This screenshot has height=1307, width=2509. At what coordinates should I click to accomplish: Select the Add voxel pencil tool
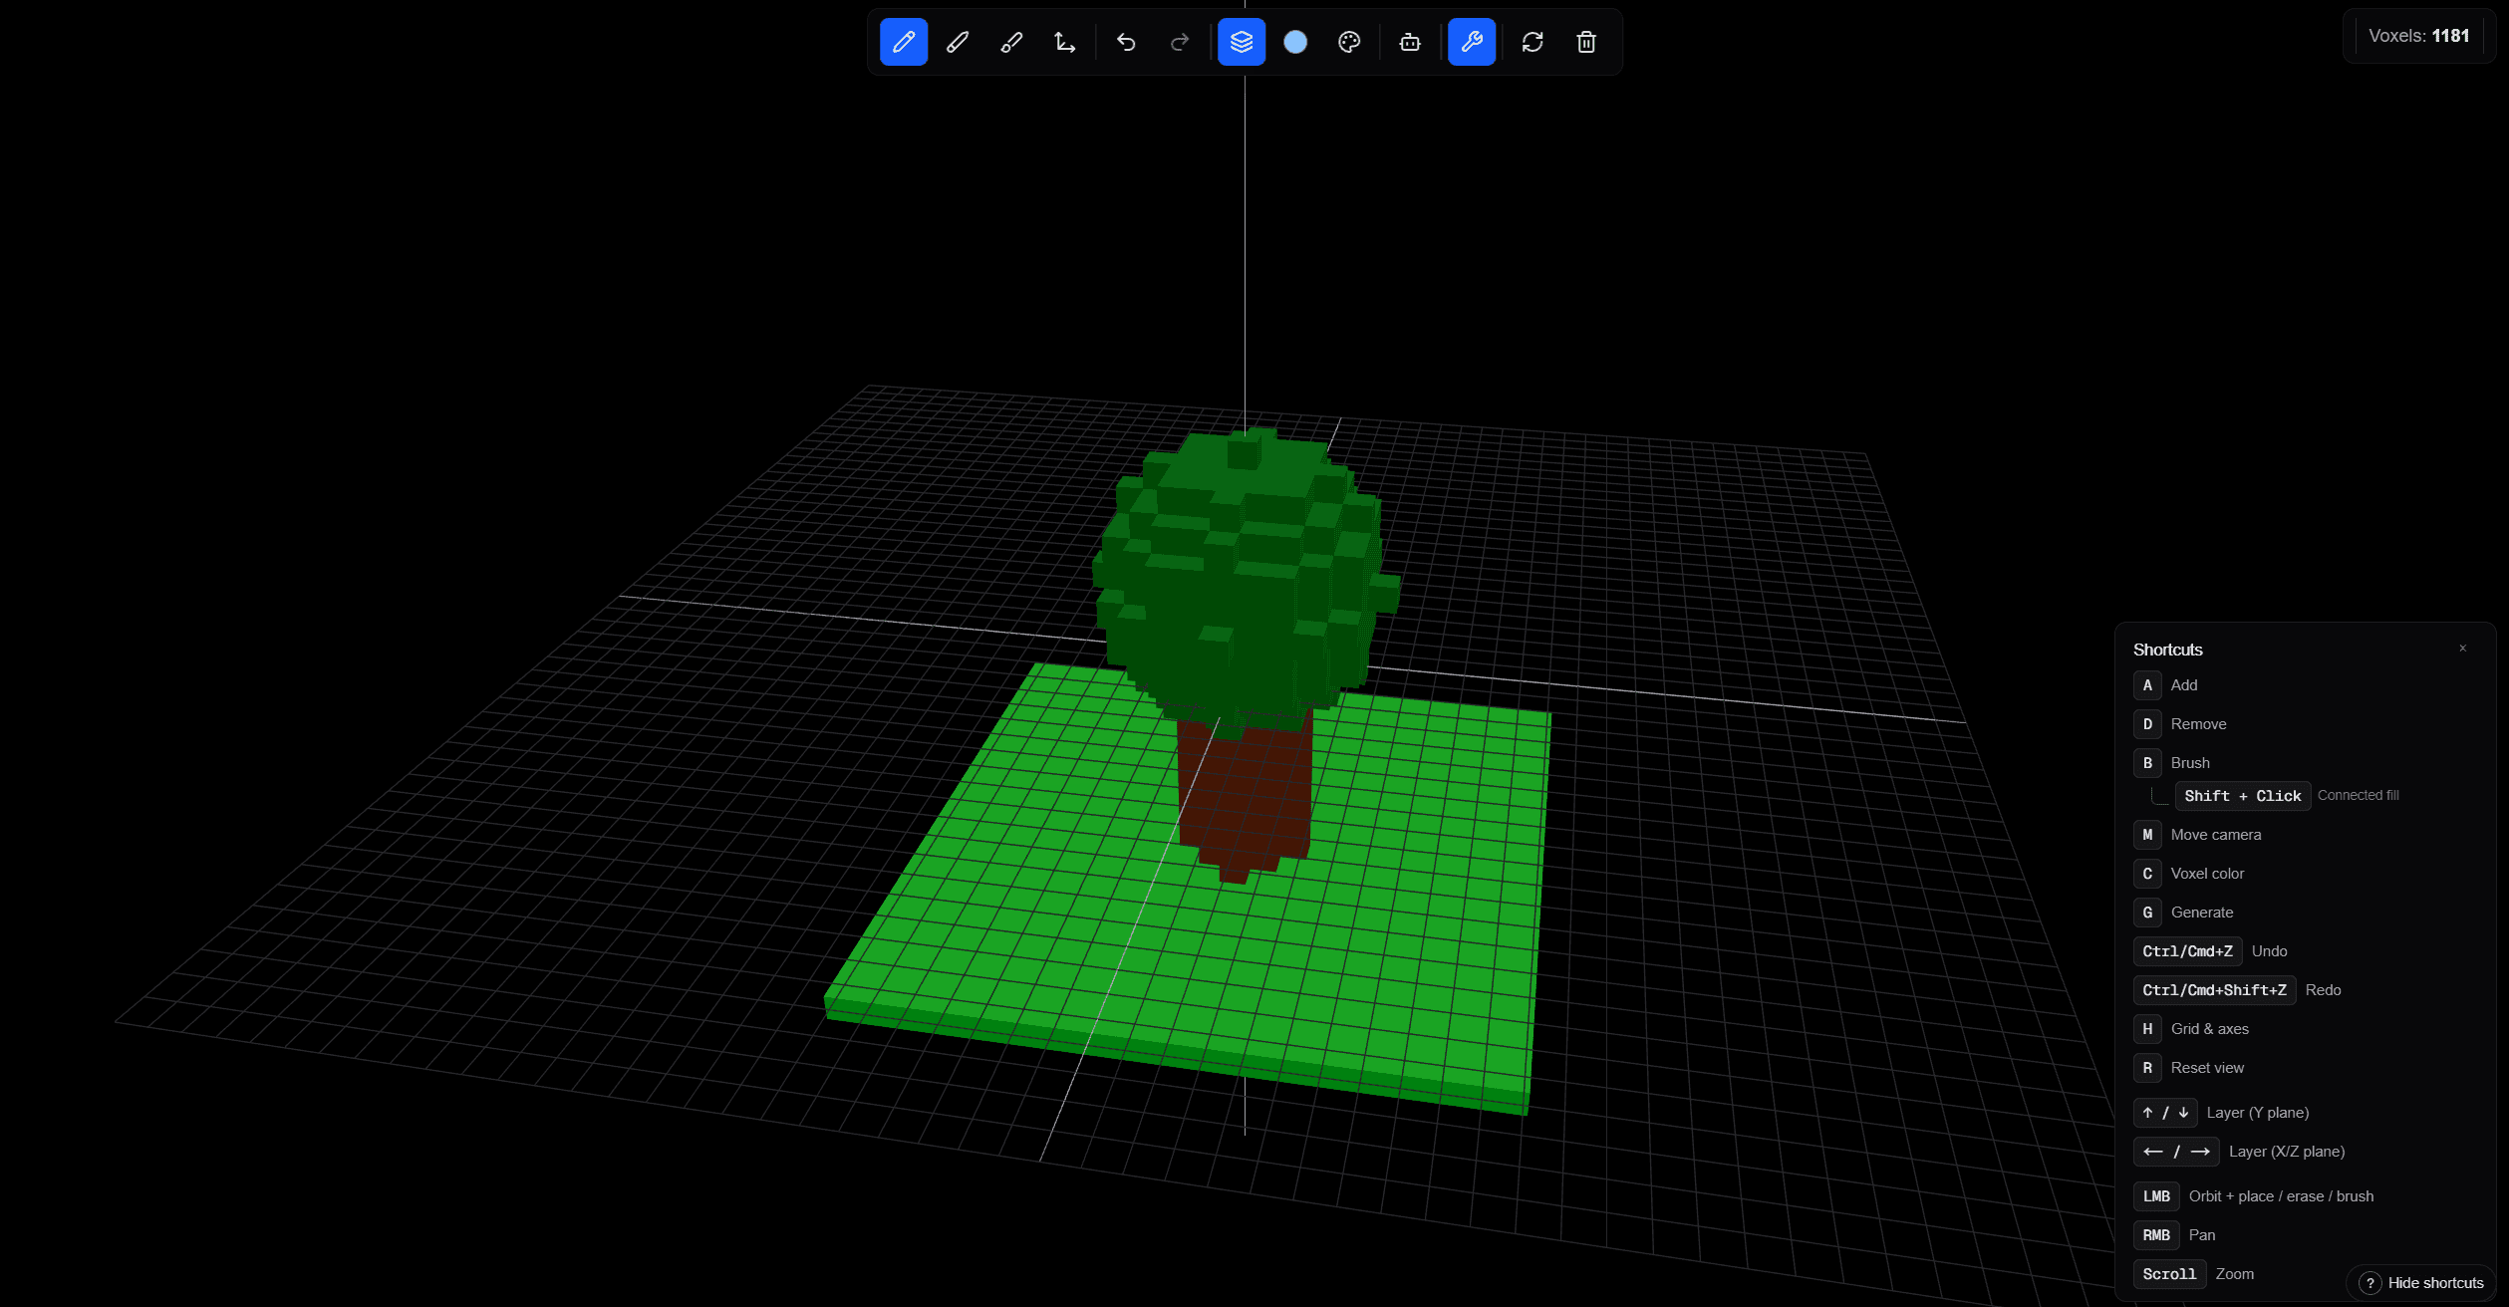coord(903,42)
